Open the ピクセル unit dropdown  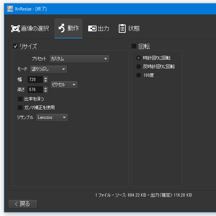click(x=64, y=85)
